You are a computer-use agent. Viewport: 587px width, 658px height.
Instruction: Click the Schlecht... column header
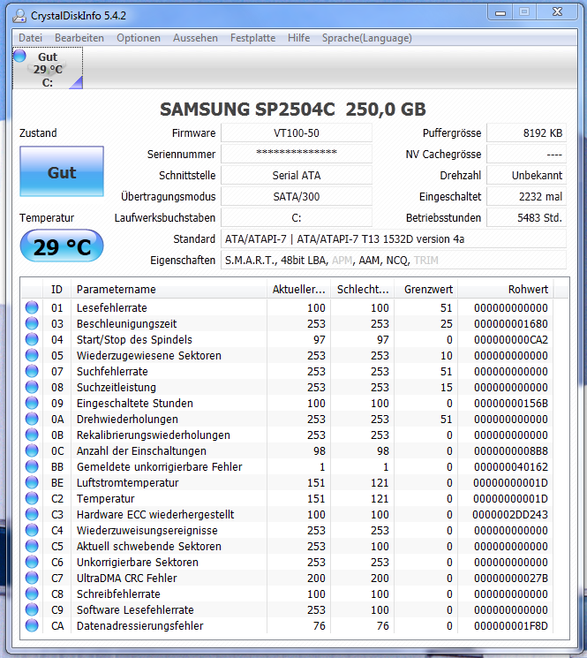coord(363,289)
